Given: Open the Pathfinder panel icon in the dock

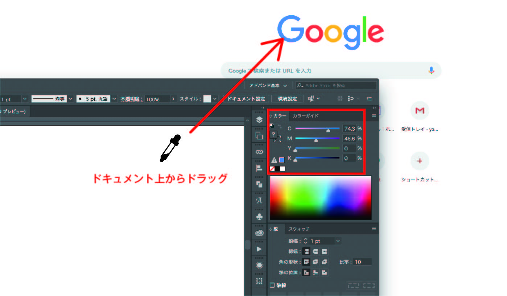Looking at the screenshot, I should click(259, 185).
